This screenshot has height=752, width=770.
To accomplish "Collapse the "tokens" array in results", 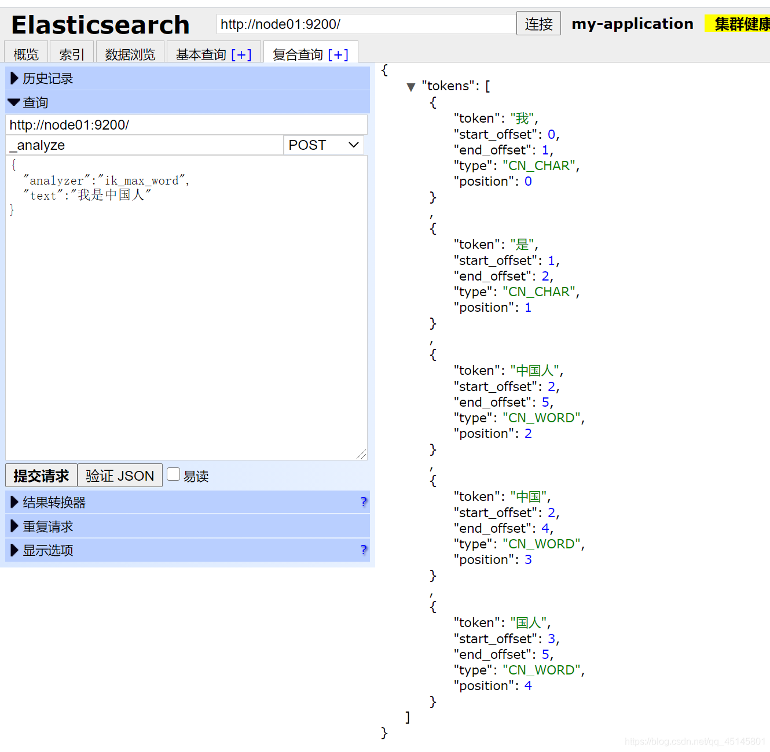I will (x=411, y=87).
